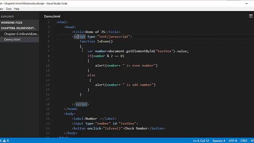This screenshot has width=254, height=143.
Task: Click the opening html tag
Action: pyautogui.click(x=62, y=22)
